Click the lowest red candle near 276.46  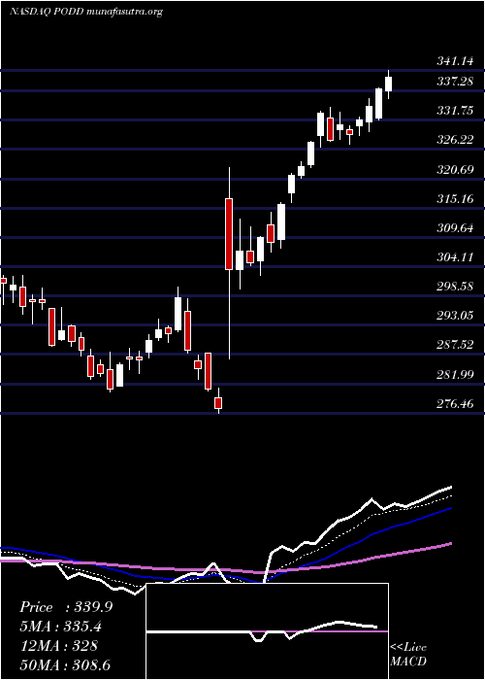218,401
